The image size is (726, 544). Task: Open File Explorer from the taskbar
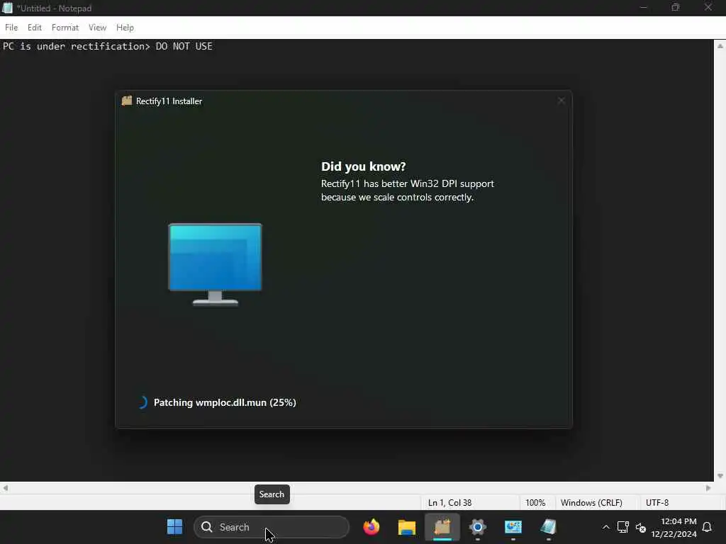coord(406,527)
